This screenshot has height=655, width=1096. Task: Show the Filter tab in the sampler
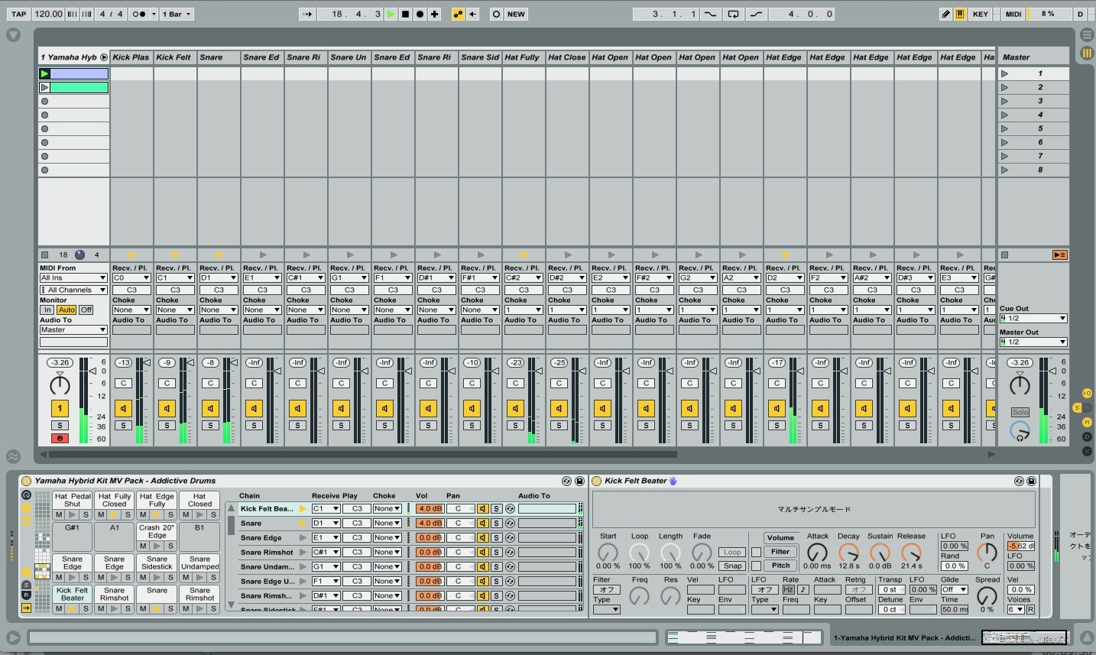[780, 552]
